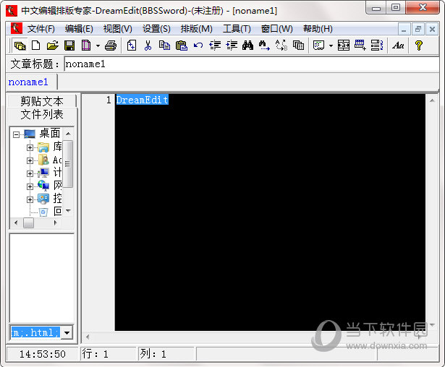Save the document using the floppy icon

[x=69, y=46]
